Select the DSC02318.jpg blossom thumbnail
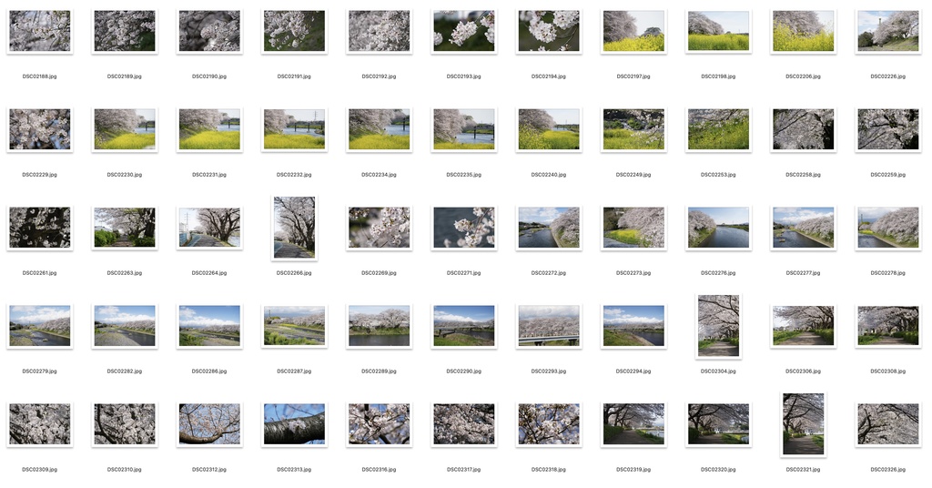This screenshot has width=932, height=488. [x=549, y=424]
